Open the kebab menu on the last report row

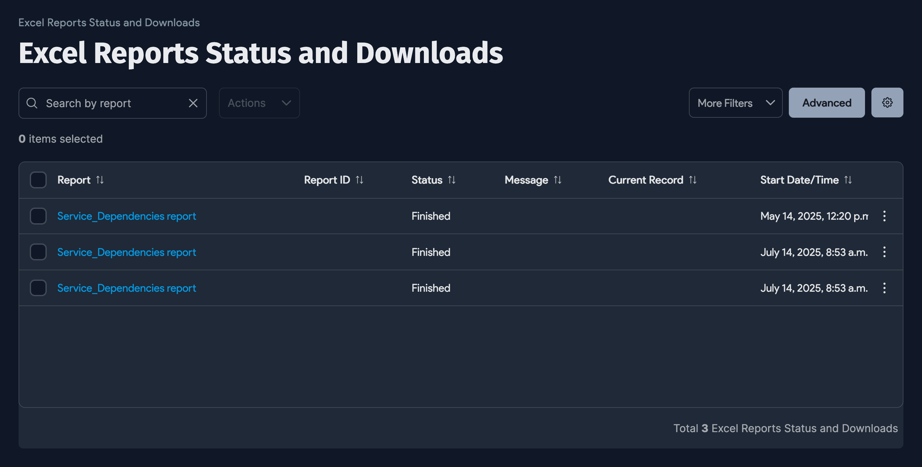pos(885,288)
